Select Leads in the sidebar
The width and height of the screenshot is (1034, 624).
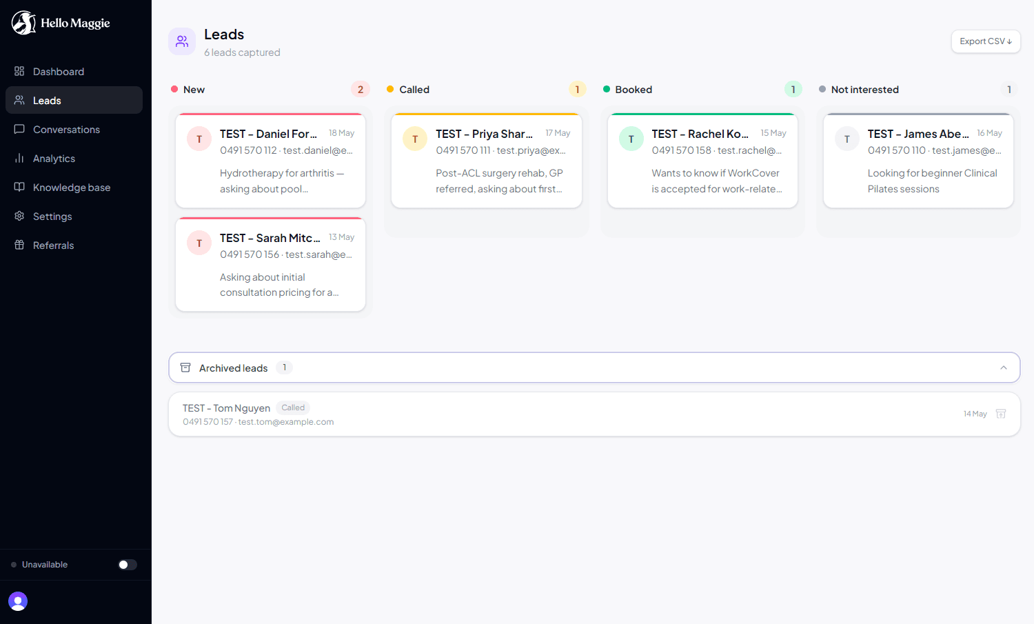pos(74,100)
